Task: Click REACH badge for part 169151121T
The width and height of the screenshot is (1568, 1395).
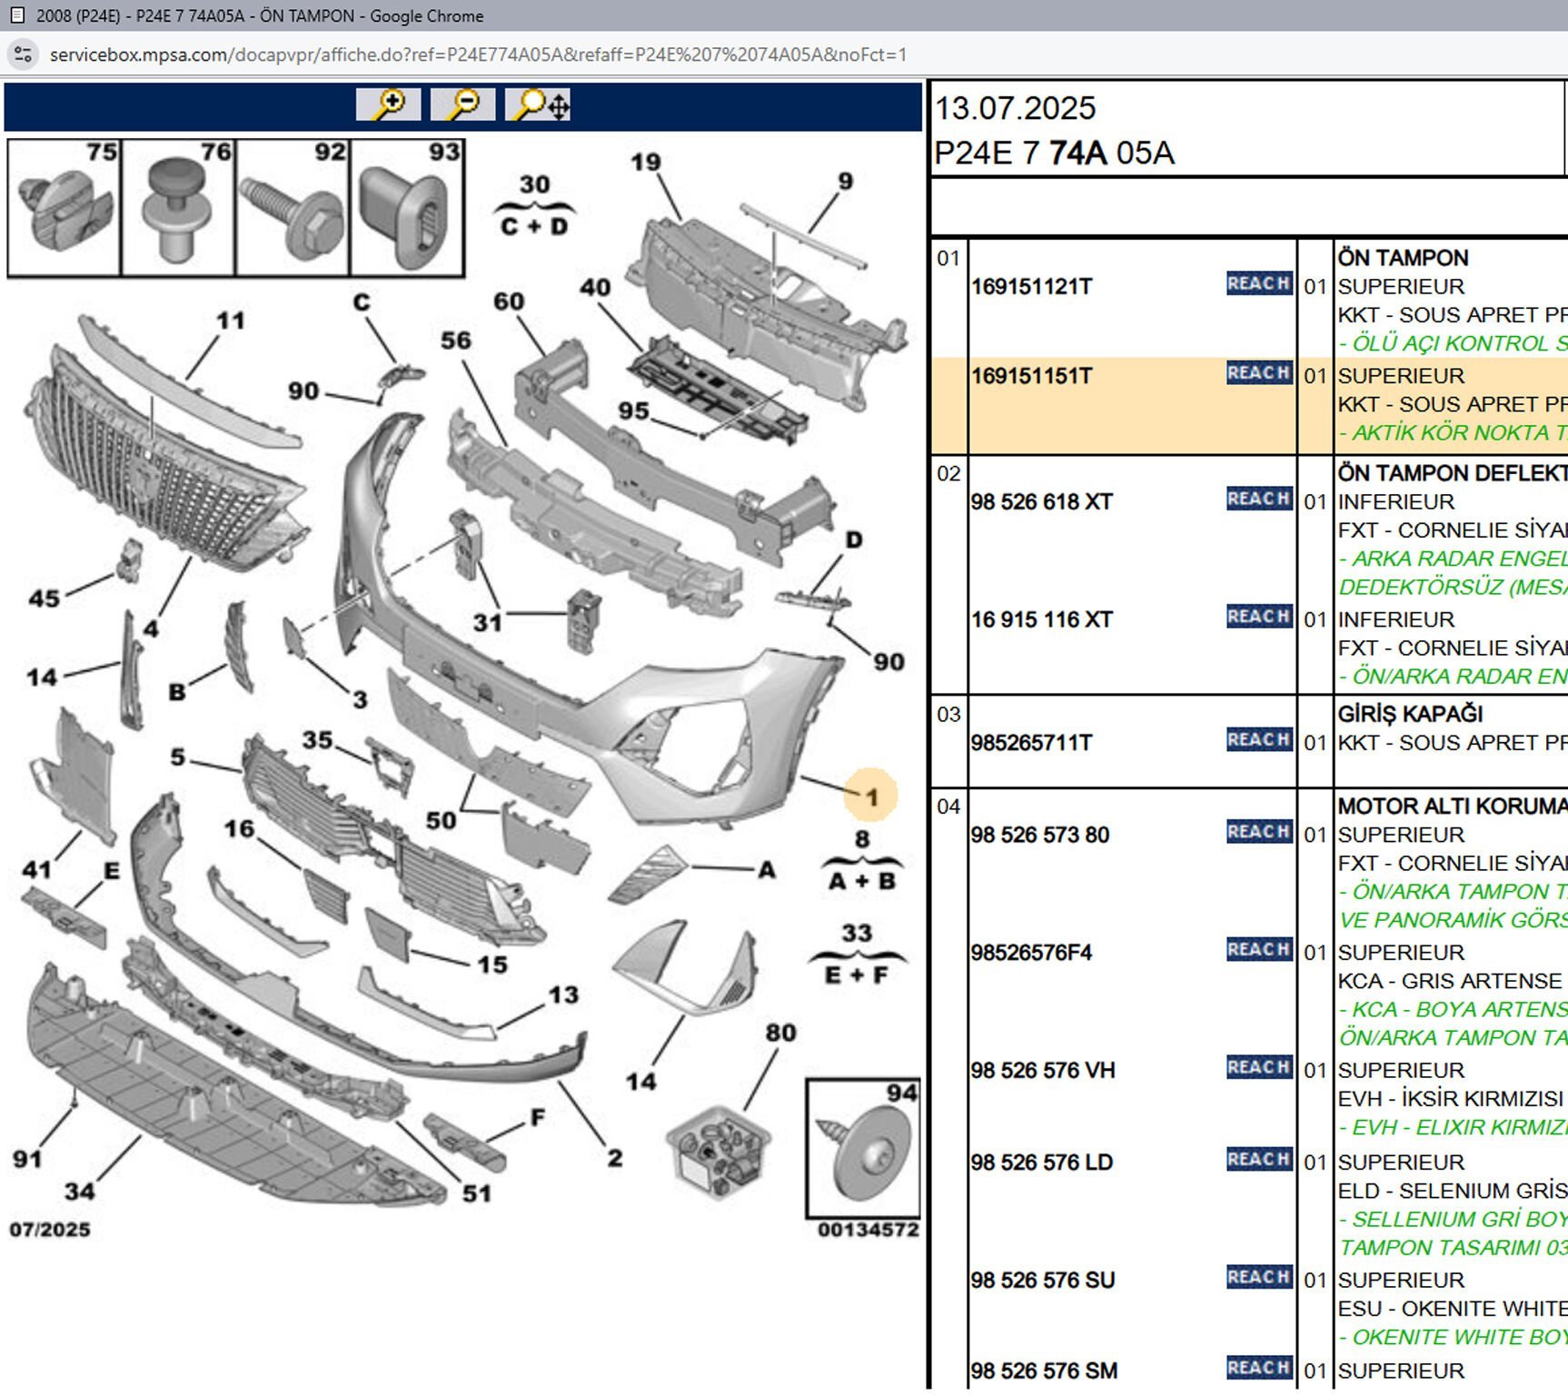Action: click(x=1258, y=283)
